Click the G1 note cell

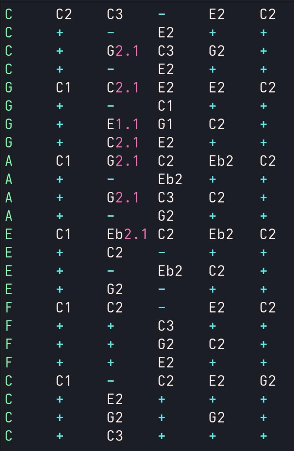(165, 124)
